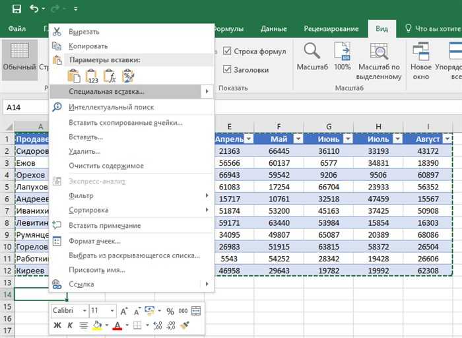The width and height of the screenshot is (462, 338).
Task: Select cell with value 66445
Action: coord(279,151)
